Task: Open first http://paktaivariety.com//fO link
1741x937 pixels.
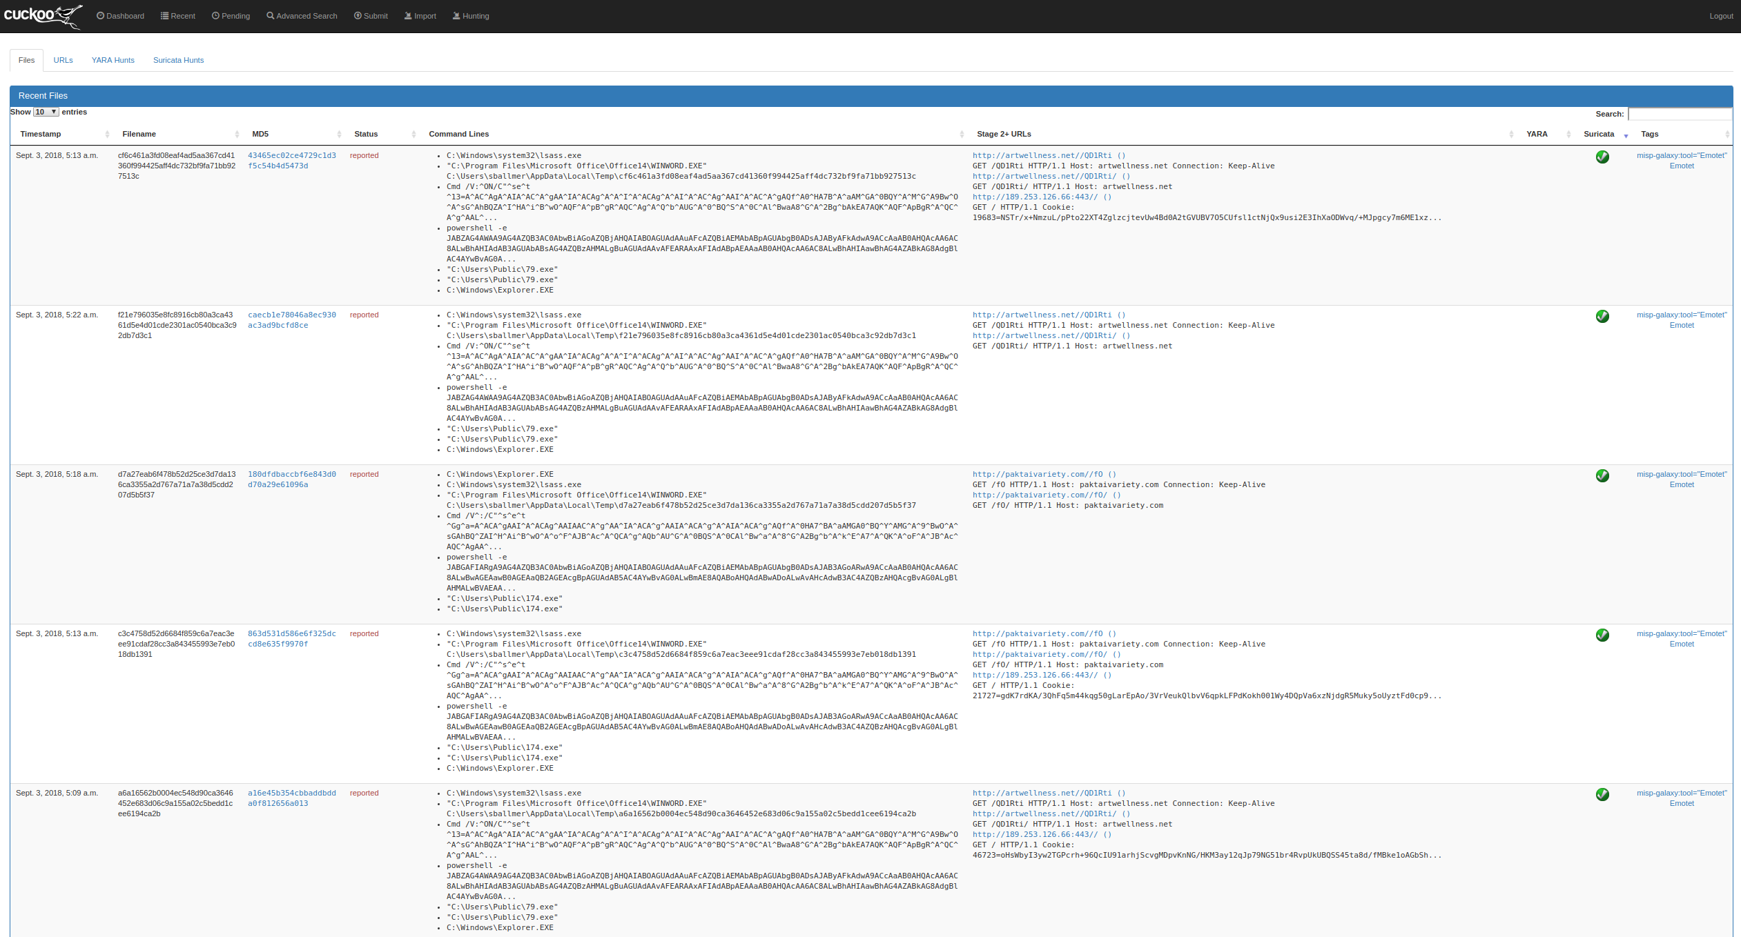Action: click(x=1038, y=475)
